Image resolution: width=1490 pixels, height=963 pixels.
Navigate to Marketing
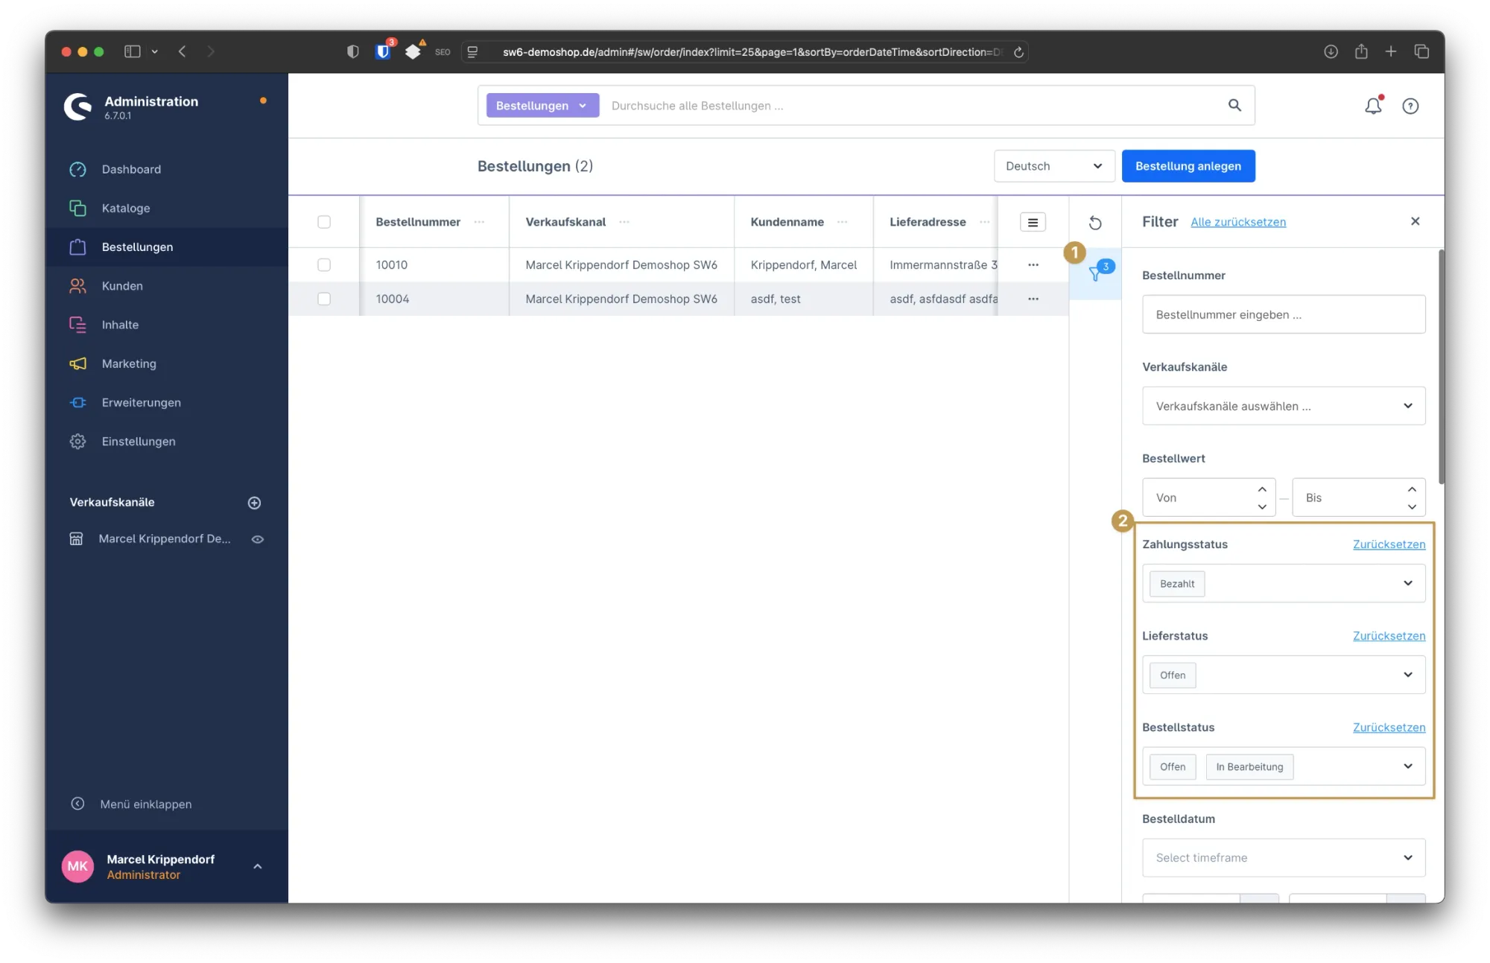129,363
